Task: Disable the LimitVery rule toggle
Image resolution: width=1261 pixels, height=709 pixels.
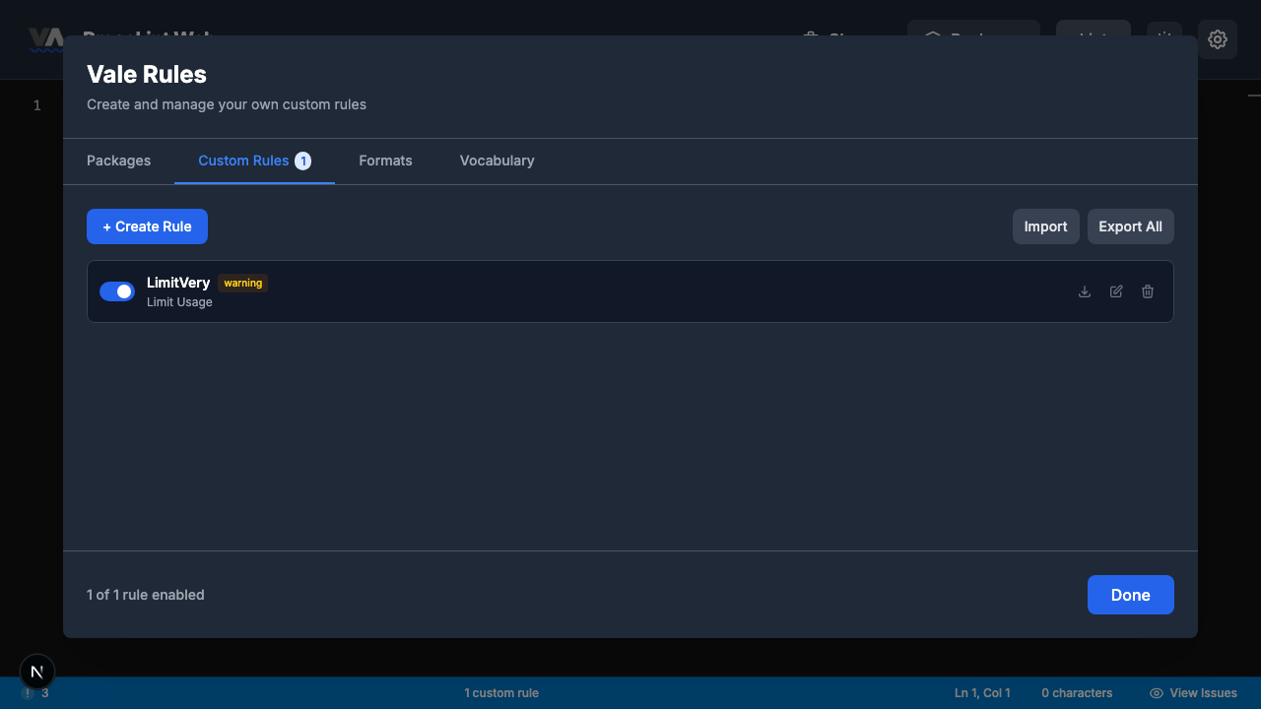Action: pos(117,291)
